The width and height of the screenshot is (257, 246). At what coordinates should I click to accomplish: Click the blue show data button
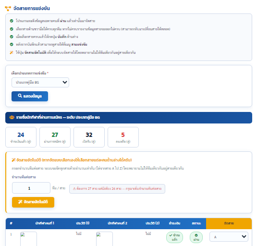(30, 96)
